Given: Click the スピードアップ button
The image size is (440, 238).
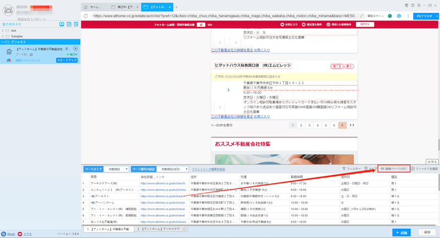Looking at the screenshot, I should pyautogui.click(x=67, y=60).
